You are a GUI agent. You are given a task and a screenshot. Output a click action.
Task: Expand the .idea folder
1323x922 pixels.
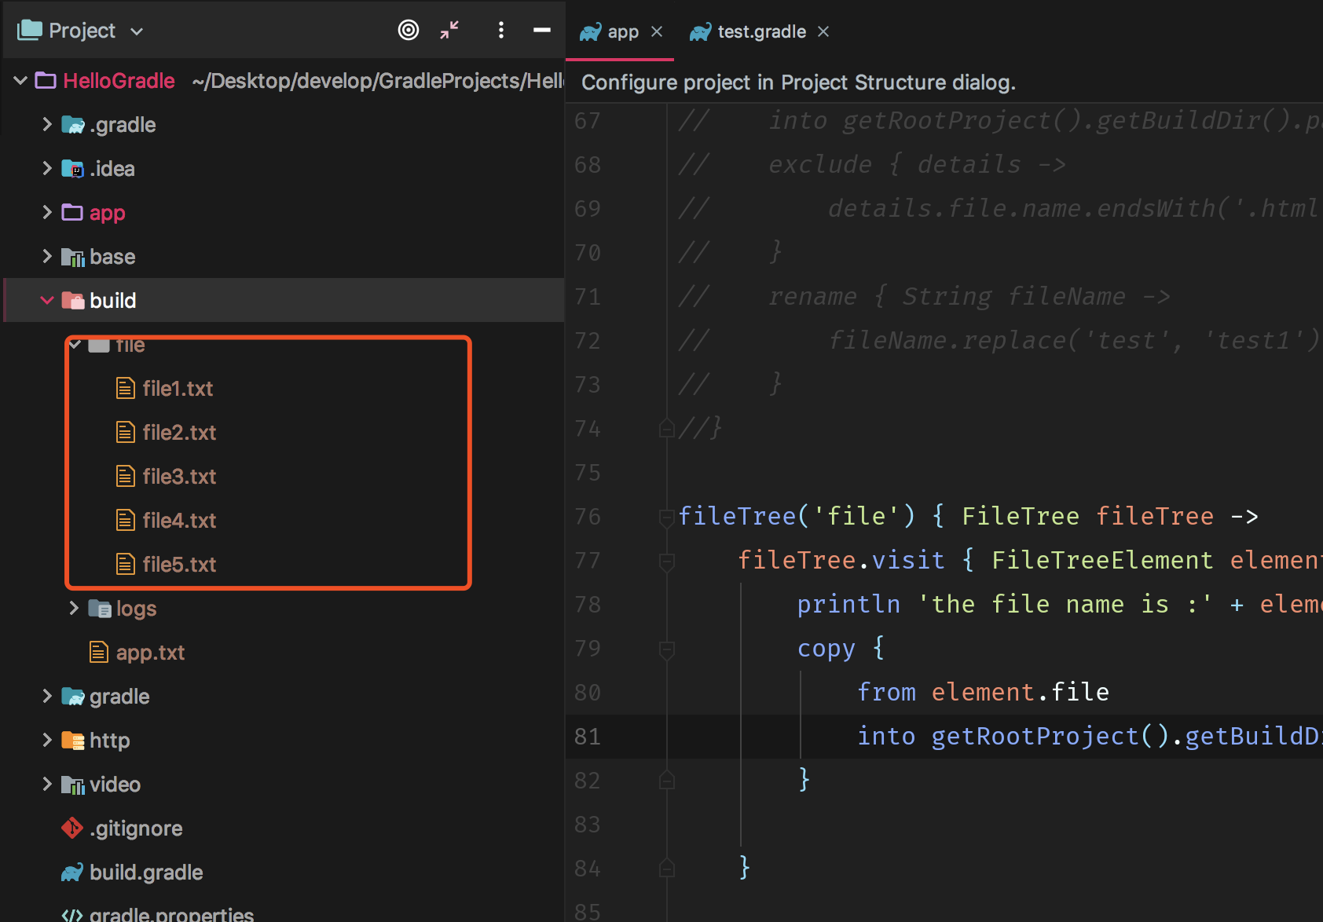point(47,168)
